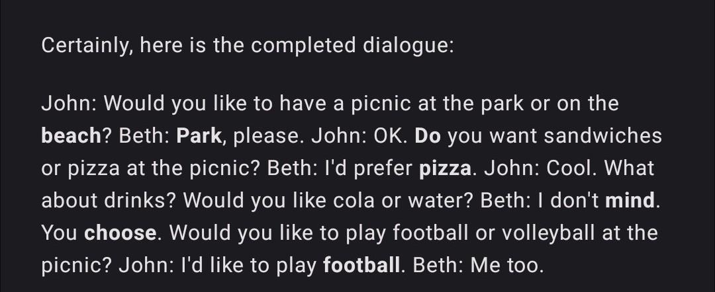This screenshot has width=715, height=292.
Task: Click the word "volleyball"
Action: tap(548, 233)
